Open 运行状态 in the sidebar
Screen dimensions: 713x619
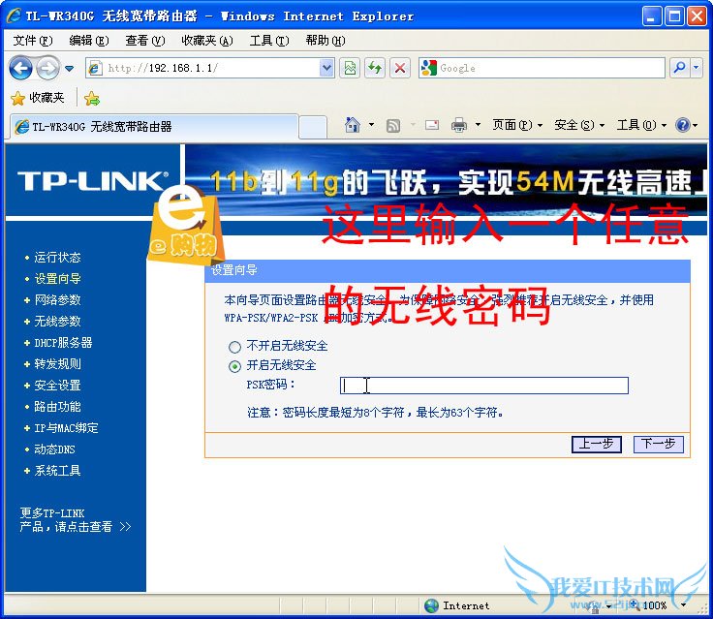[x=57, y=258]
